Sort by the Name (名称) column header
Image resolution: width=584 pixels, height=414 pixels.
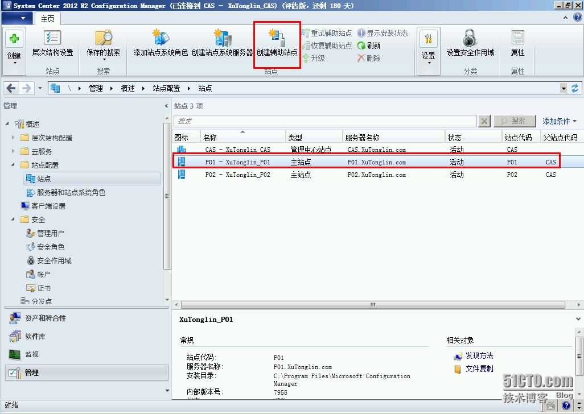(x=242, y=137)
